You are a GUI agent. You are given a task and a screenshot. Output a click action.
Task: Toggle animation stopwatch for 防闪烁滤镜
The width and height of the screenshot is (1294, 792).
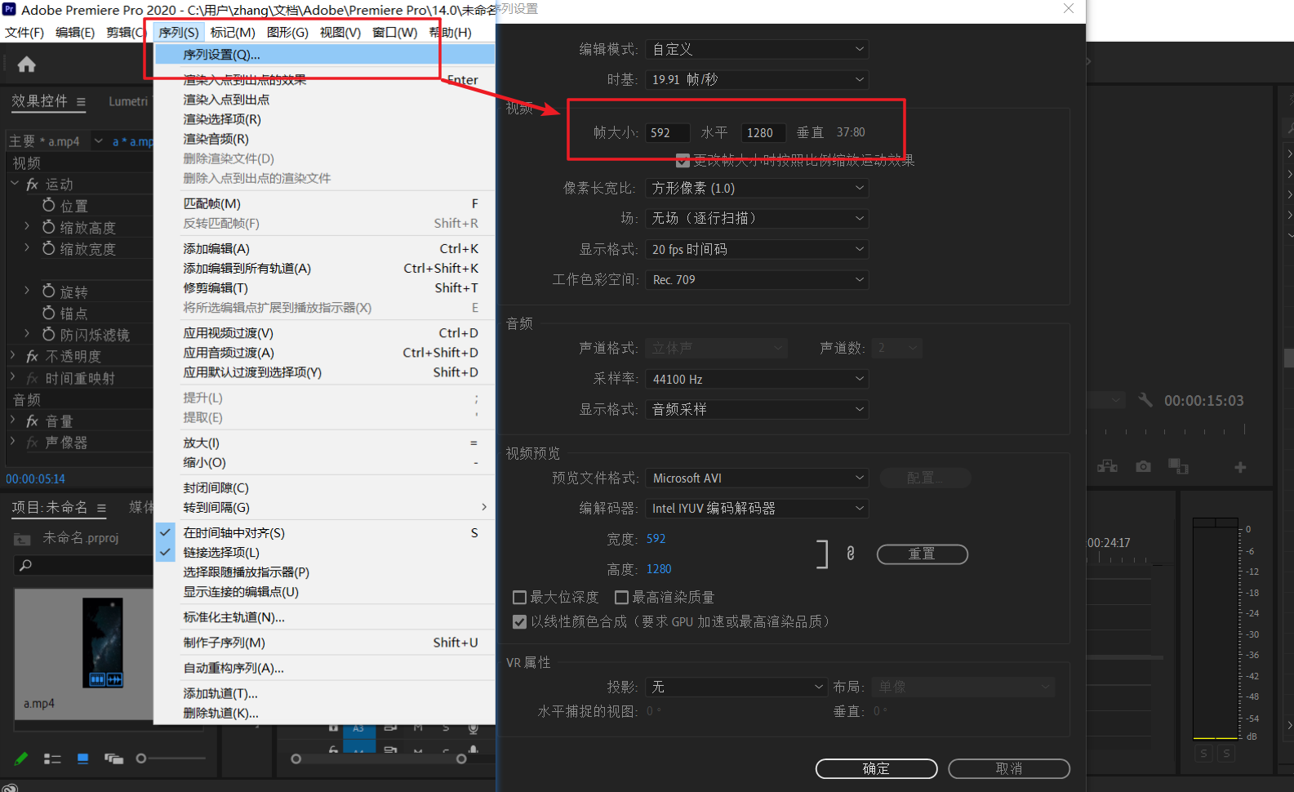49,334
